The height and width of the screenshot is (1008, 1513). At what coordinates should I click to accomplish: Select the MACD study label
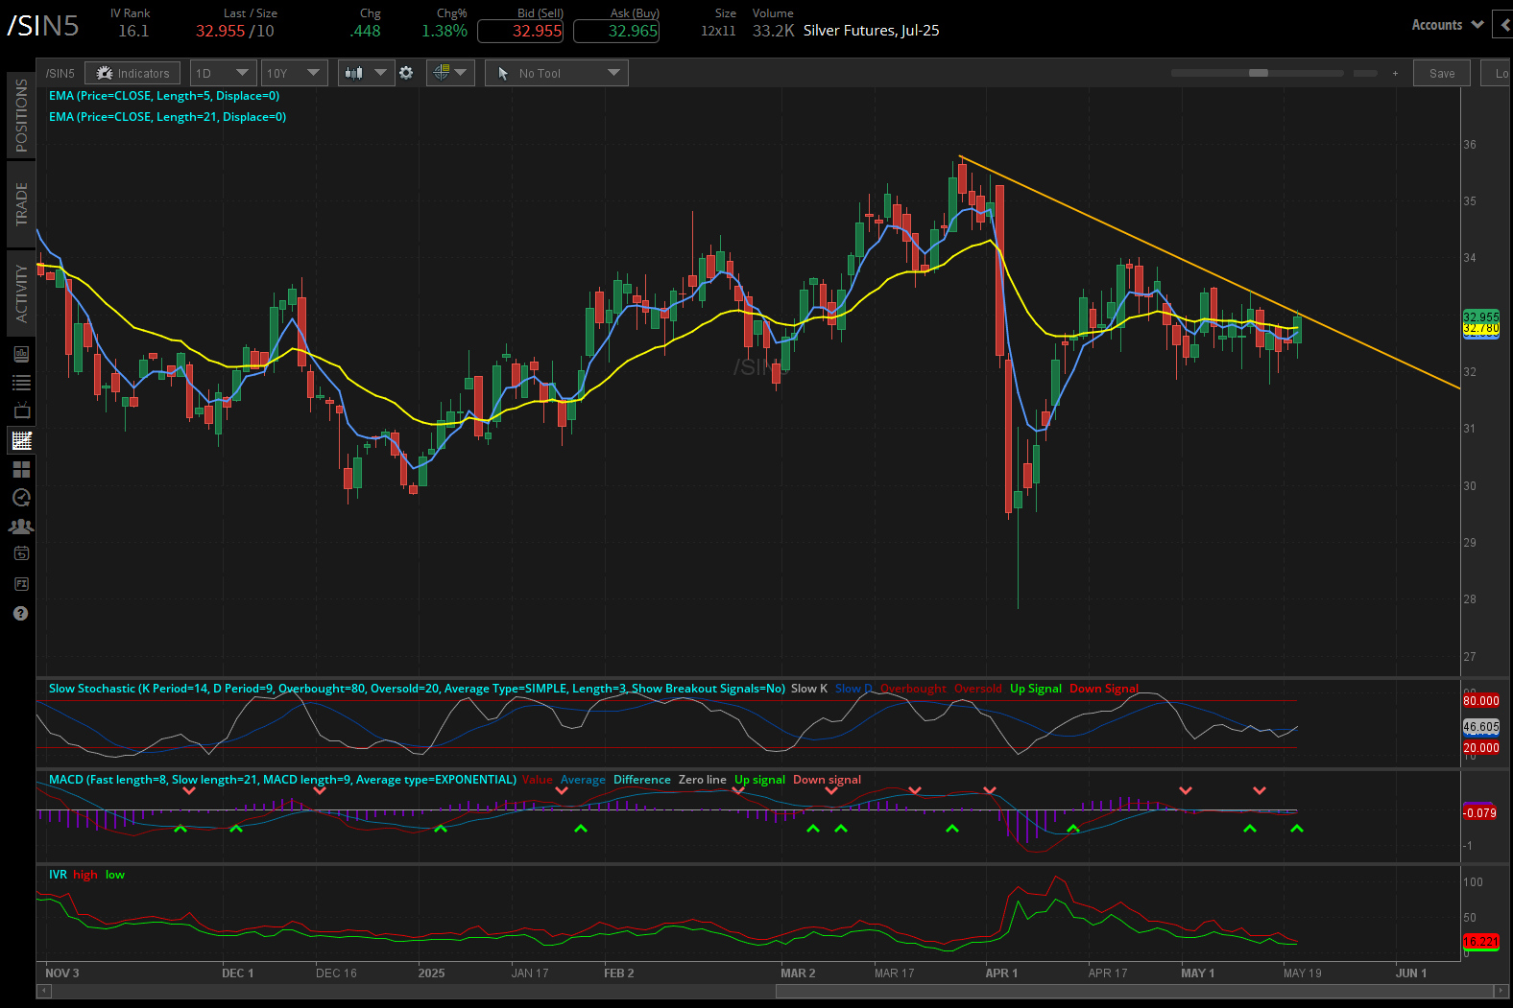282,780
